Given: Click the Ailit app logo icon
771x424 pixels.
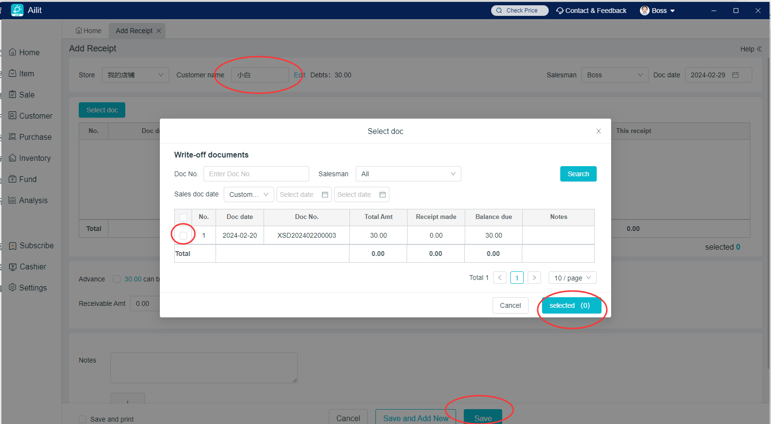Looking at the screenshot, I should click(17, 10).
